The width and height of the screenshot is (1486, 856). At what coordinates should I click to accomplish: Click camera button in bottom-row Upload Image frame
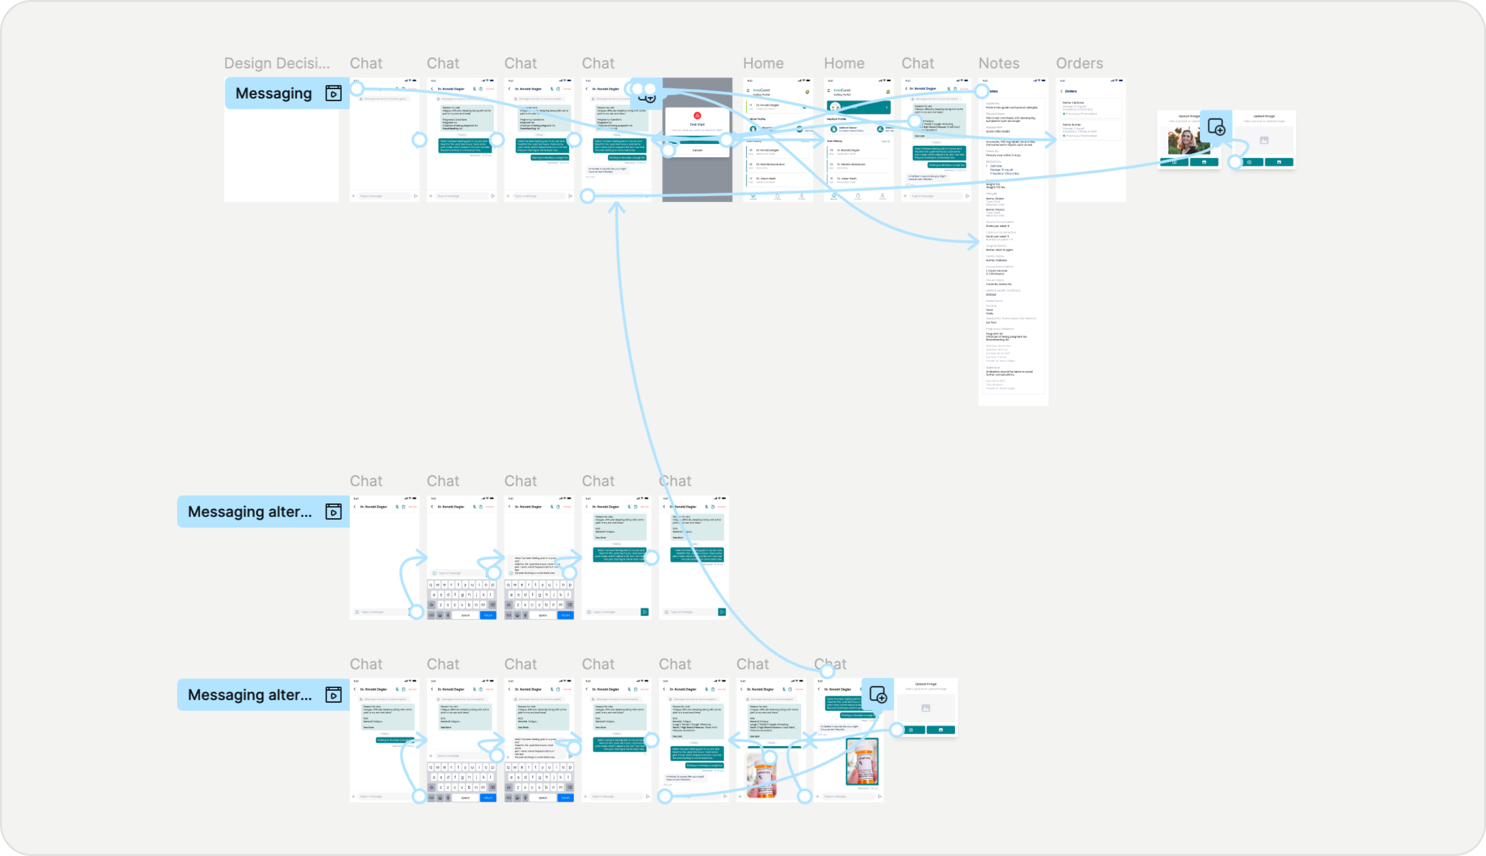click(911, 730)
